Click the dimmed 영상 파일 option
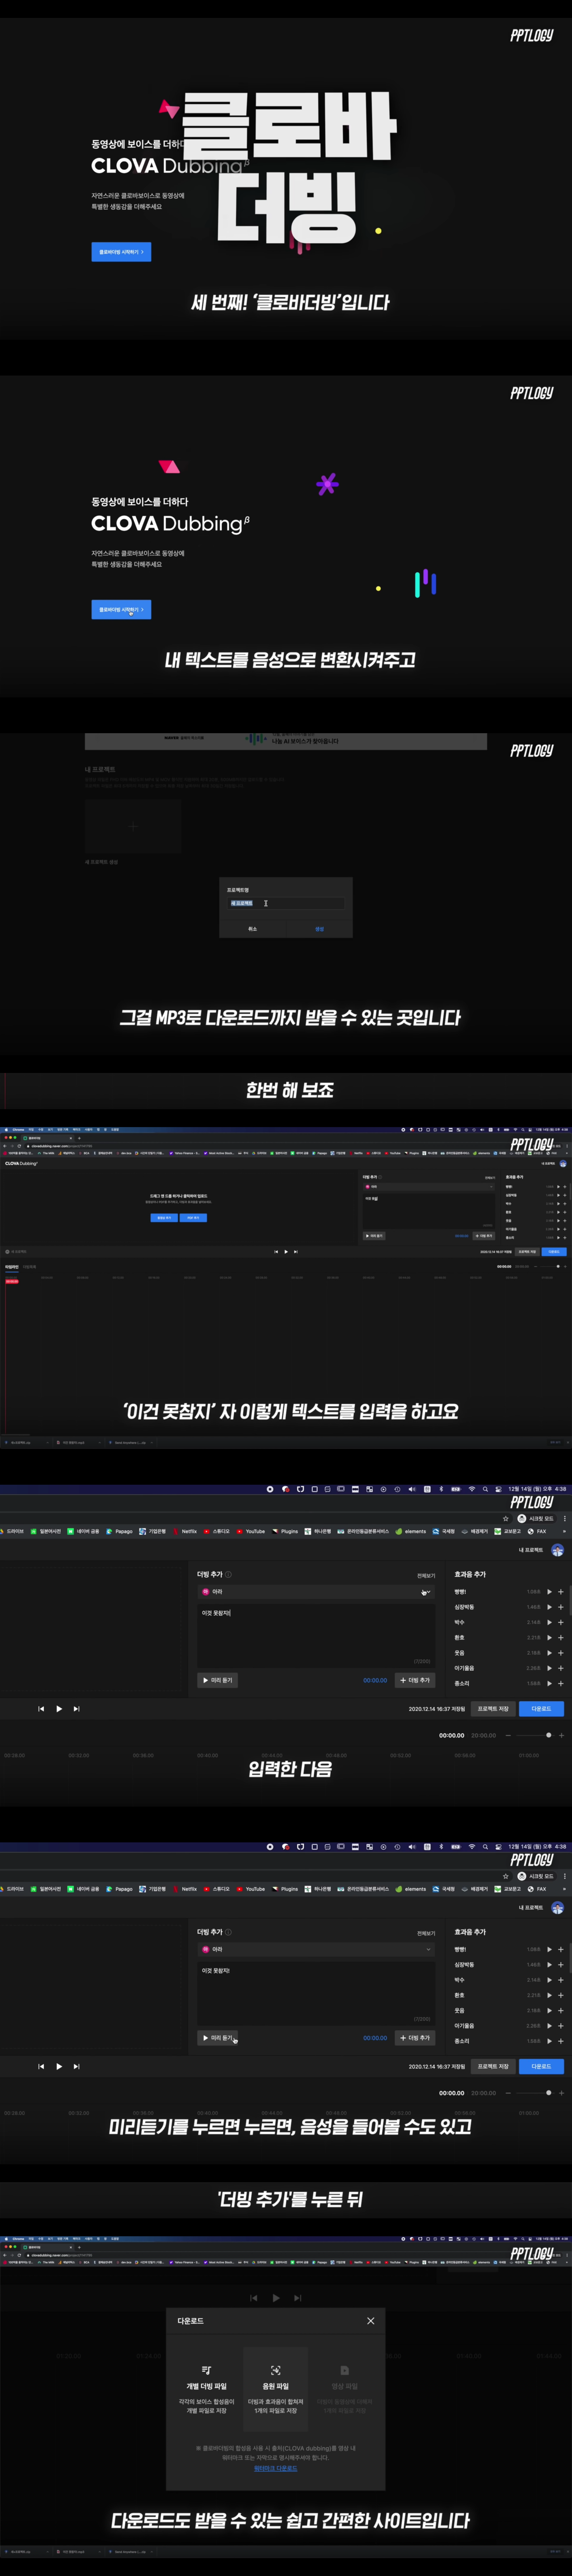Image resolution: width=572 pixels, height=2576 pixels. coord(344,2391)
